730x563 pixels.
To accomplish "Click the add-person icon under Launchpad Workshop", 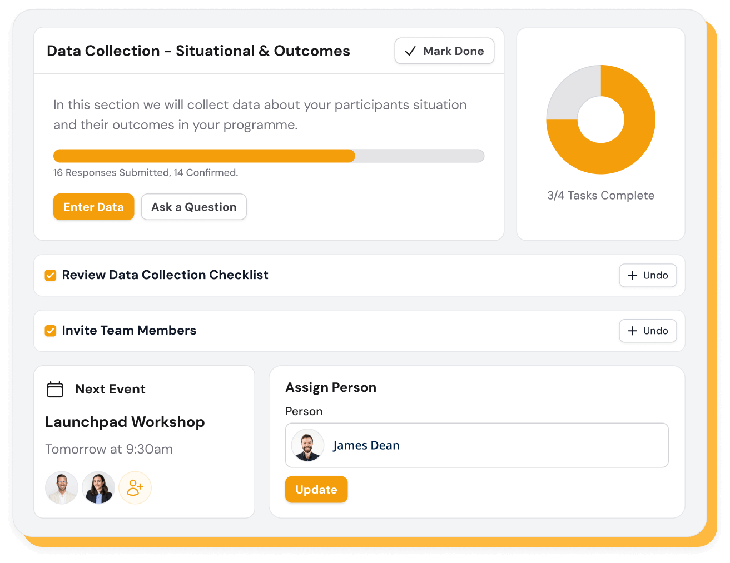I will click(135, 487).
